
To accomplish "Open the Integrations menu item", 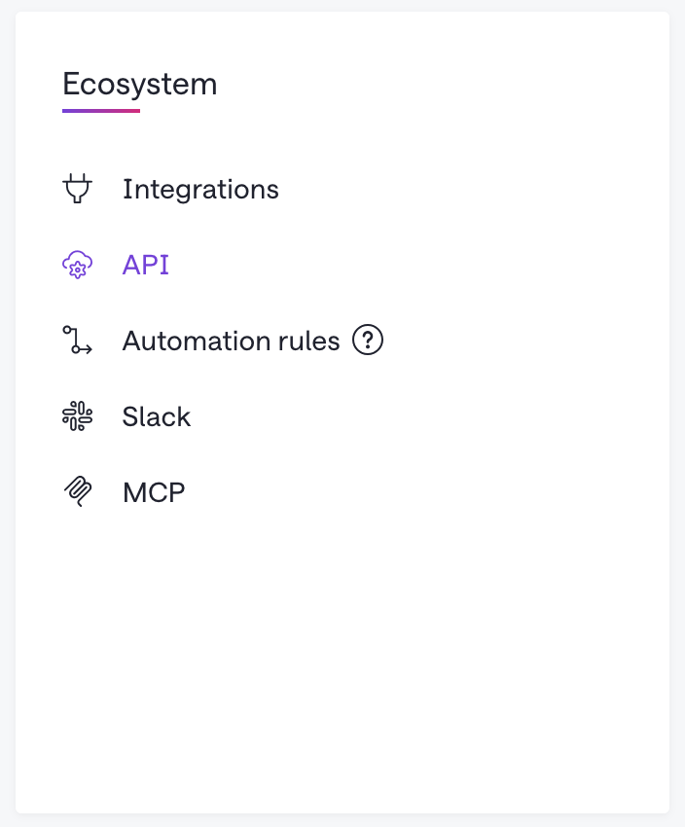I will (x=200, y=189).
